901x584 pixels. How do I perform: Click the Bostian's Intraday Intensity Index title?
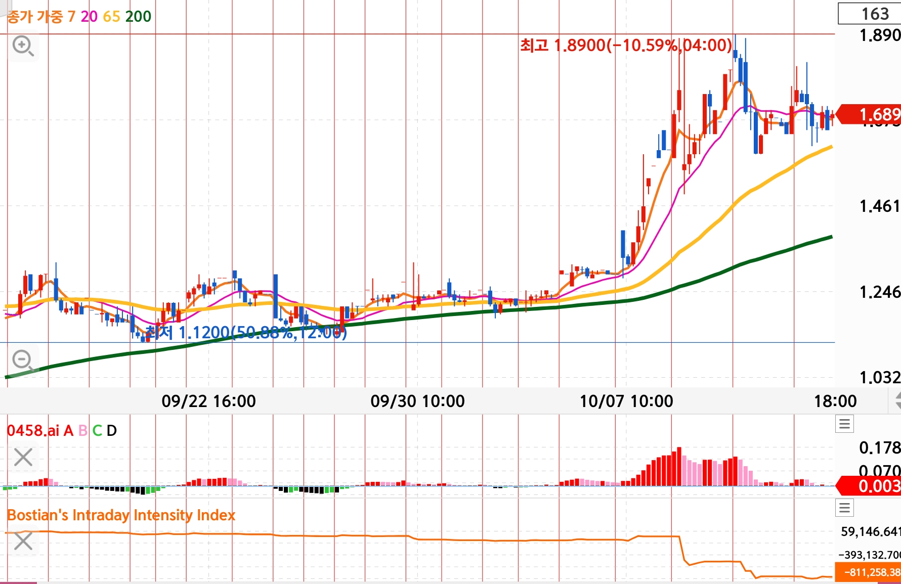(121, 515)
